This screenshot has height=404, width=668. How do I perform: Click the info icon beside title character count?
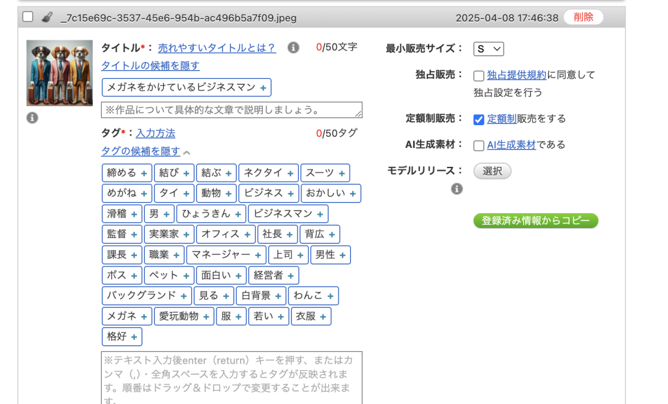(x=294, y=48)
